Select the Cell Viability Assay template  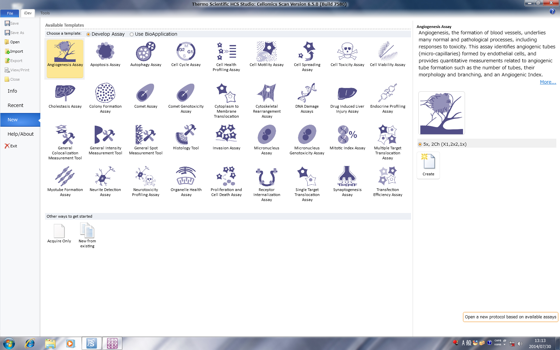pos(388,55)
